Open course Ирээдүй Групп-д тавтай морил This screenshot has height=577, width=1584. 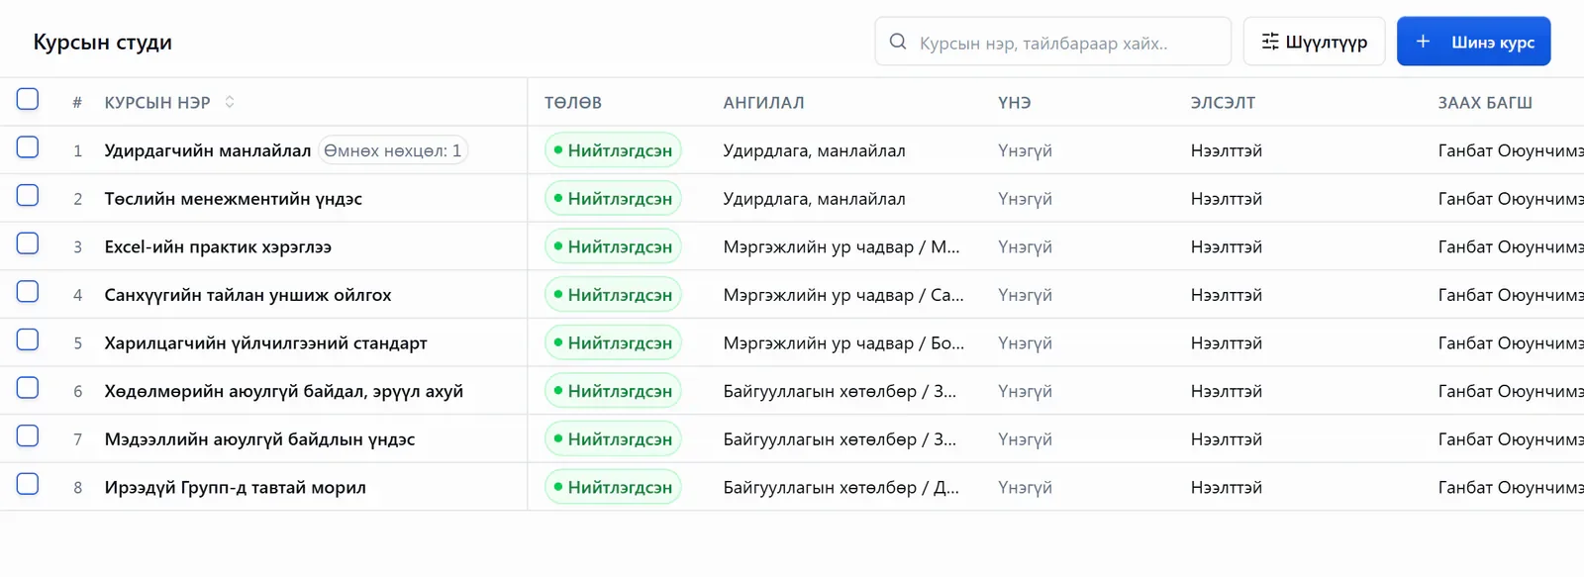[x=236, y=488]
